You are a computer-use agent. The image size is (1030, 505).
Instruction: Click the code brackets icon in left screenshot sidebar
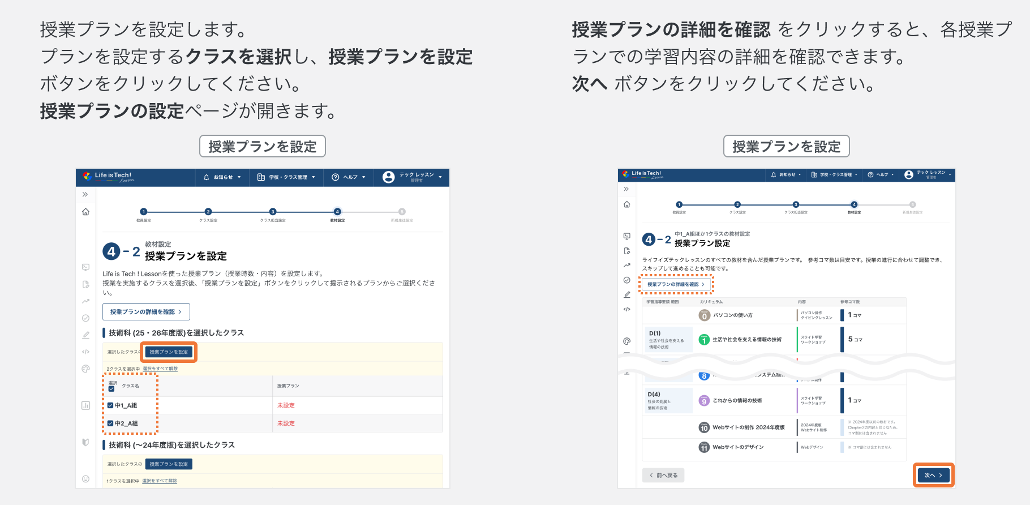pyautogui.click(x=85, y=352)
